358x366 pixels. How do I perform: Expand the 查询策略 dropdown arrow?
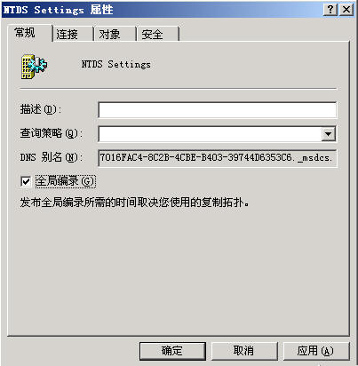tap(328, 134)
